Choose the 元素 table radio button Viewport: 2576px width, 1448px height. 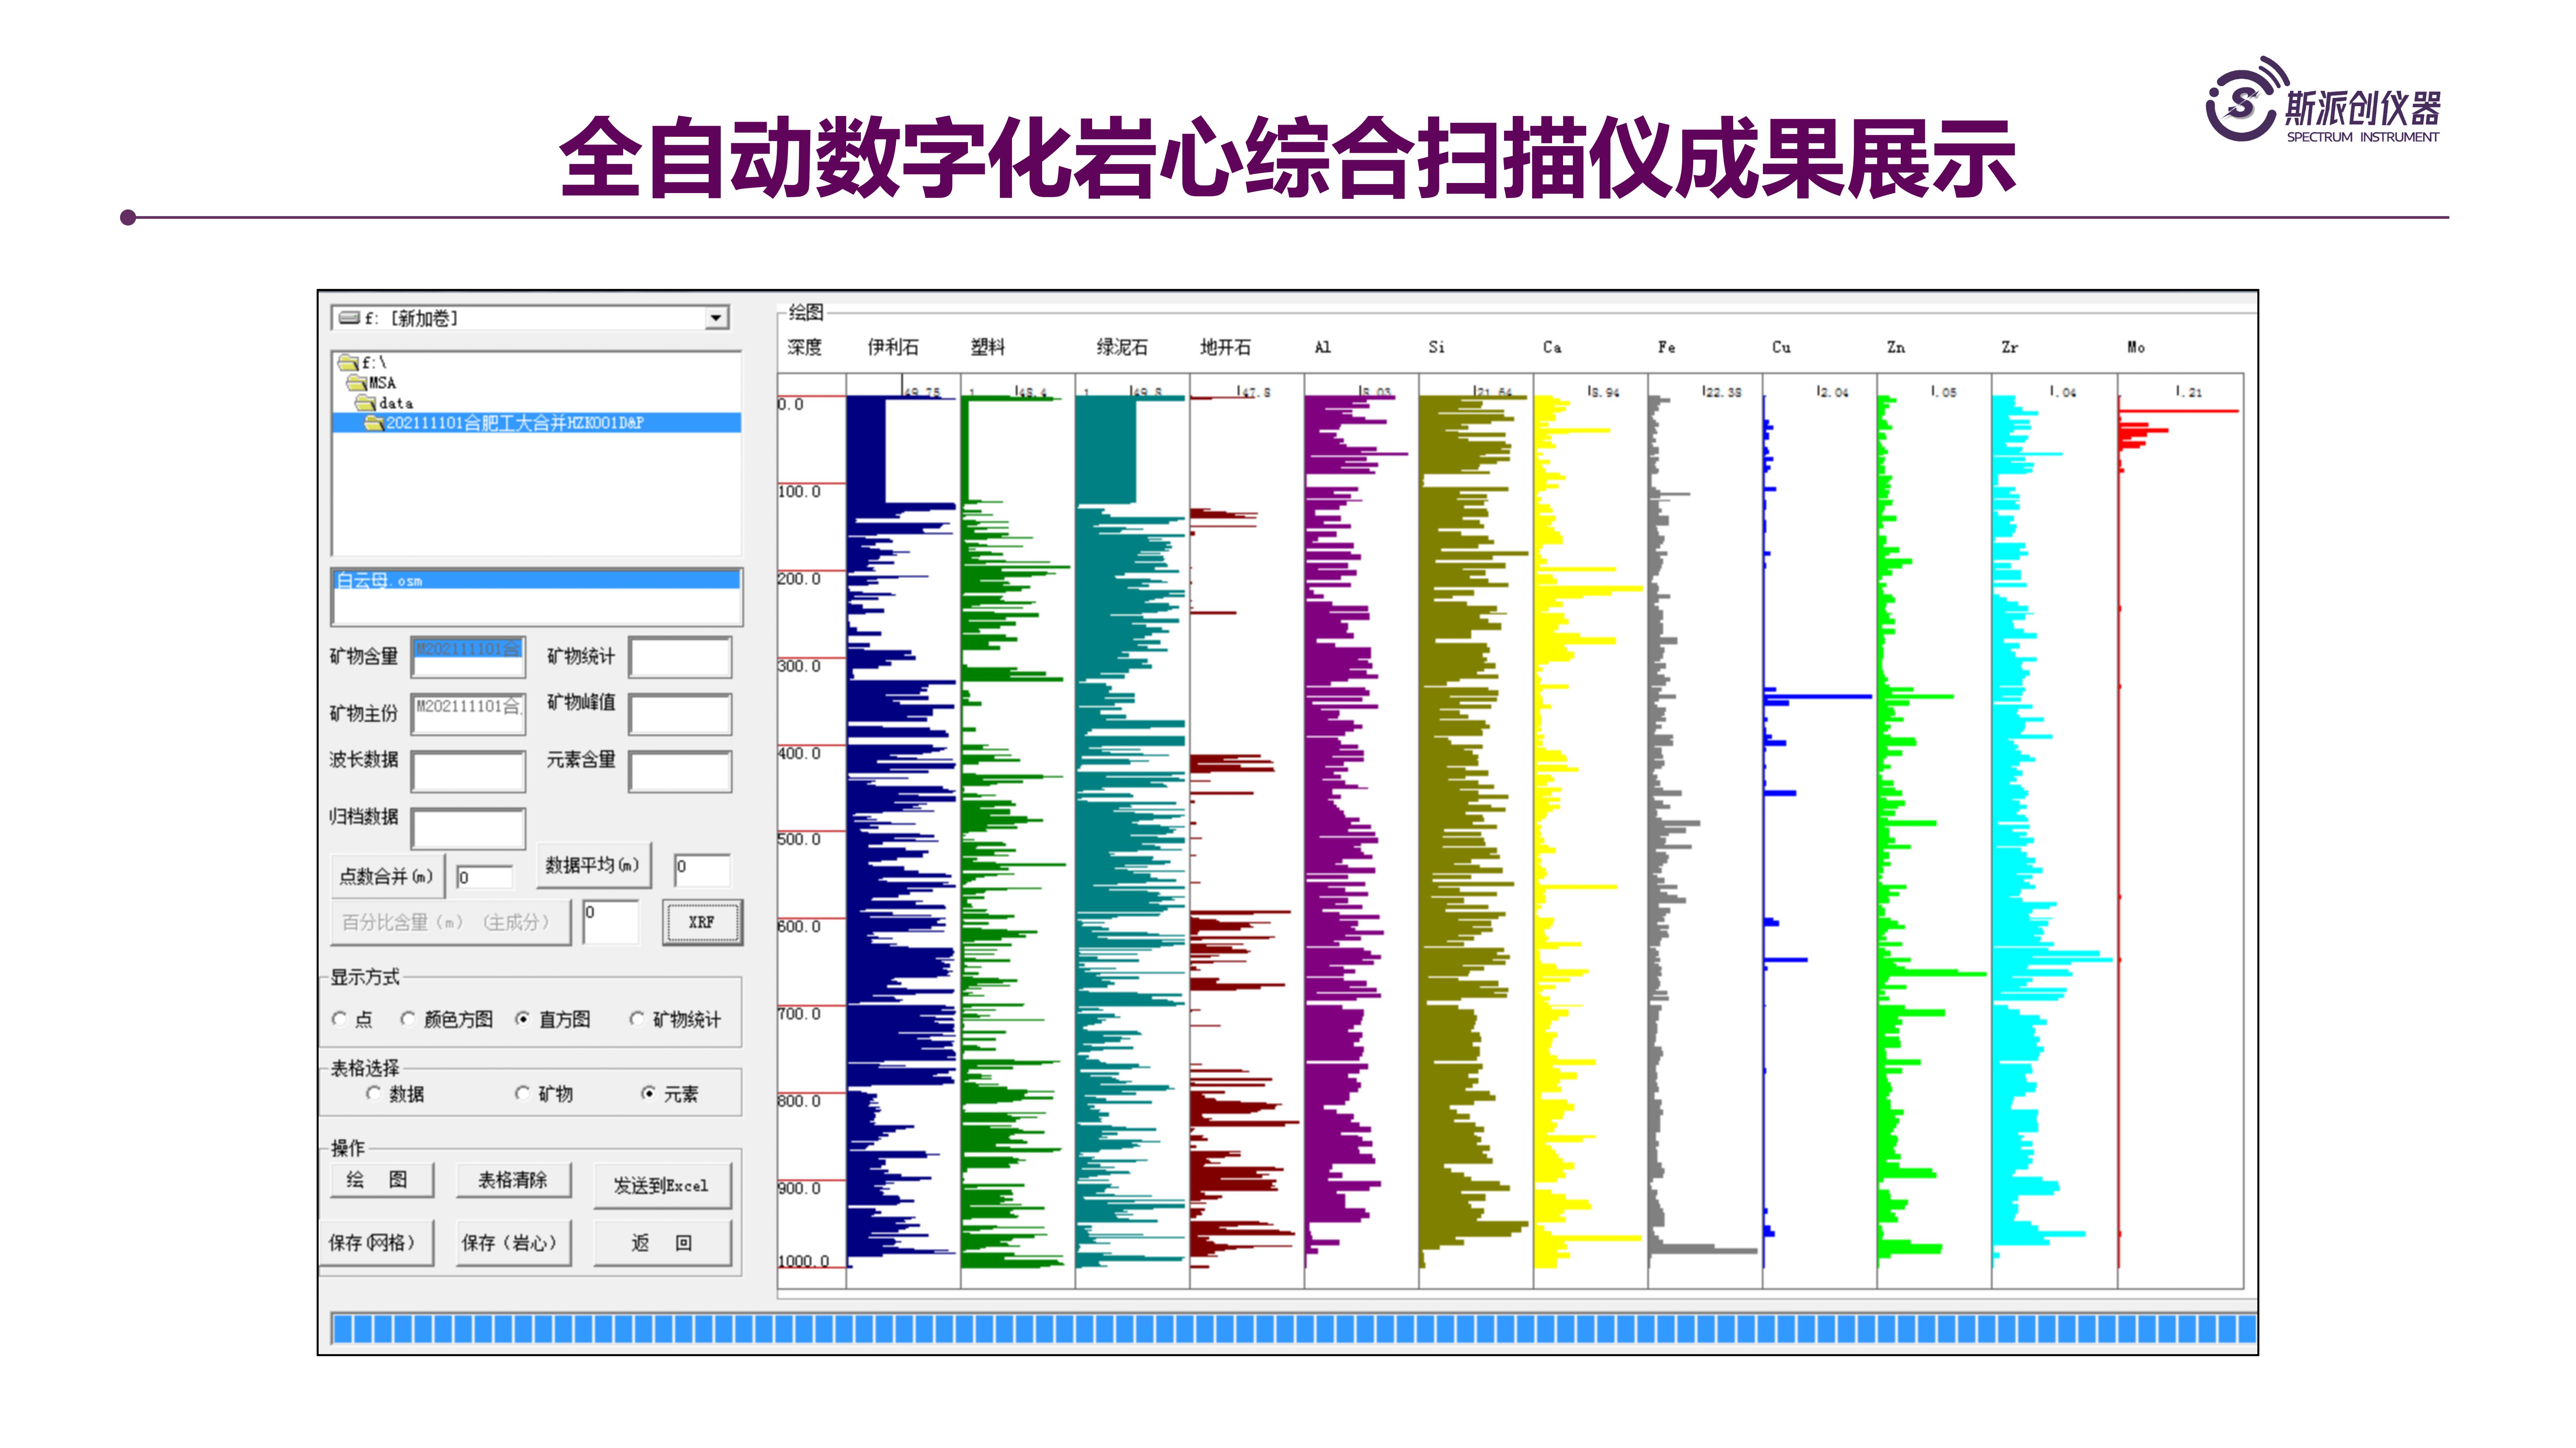pyautogui.click(x=649, y=1093)
